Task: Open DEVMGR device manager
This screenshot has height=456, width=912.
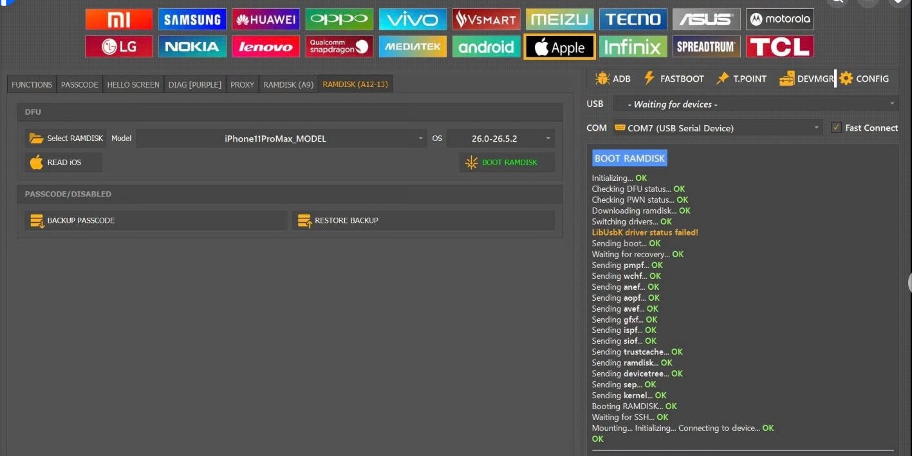Action: (x=806, y=79)
